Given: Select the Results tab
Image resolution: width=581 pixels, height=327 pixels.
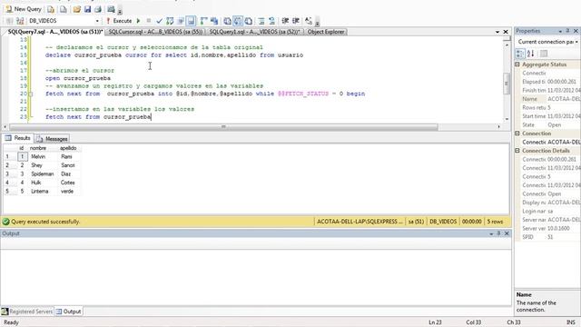Looking at the screenshot, I should pyautogui.click(x=18, y=138).
